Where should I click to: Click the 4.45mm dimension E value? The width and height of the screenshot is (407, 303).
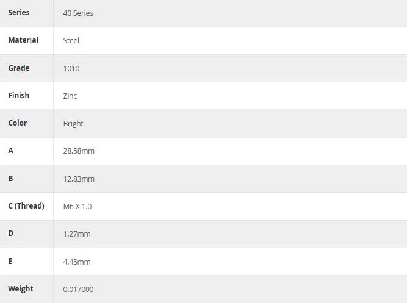[x=77, y=262]
